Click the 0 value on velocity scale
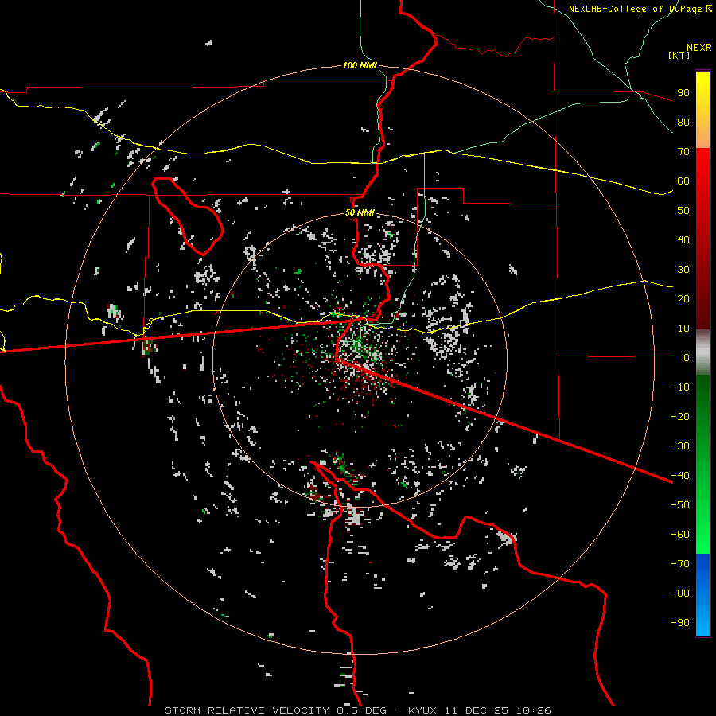 (687, 358)
